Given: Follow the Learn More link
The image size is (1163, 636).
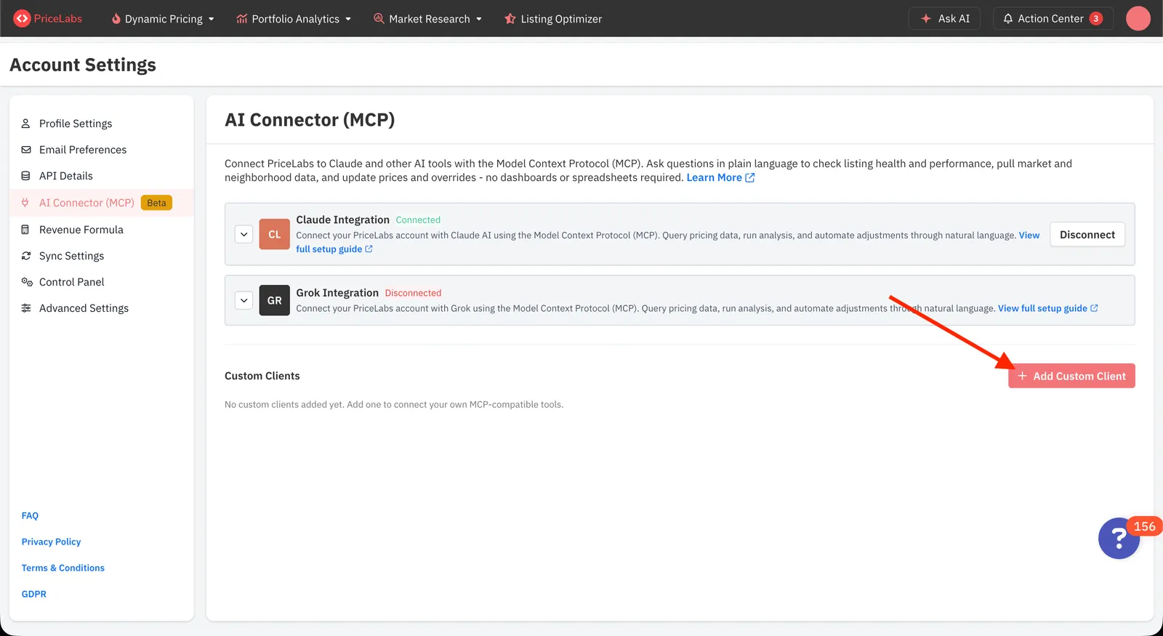Looking at the screenshot, I should [x=720, y=177].
